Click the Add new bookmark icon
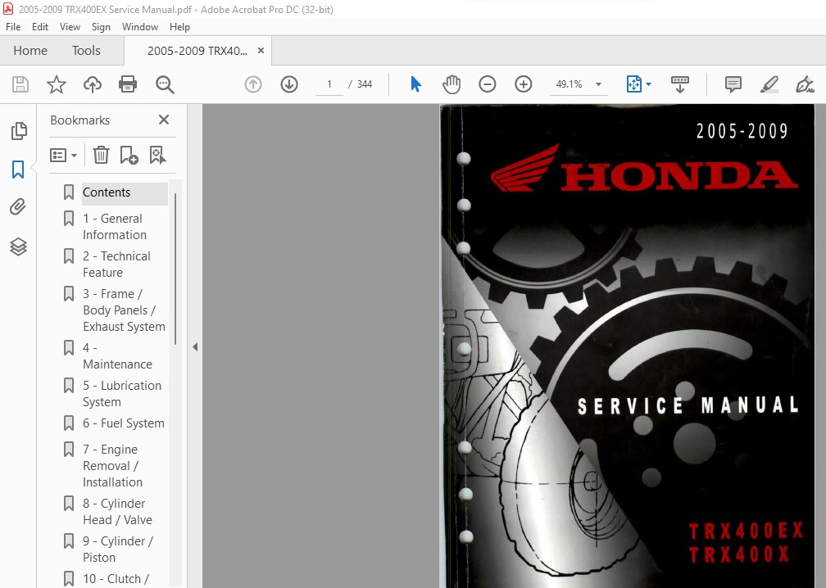The image size is (826, 588). coord(129,156)
